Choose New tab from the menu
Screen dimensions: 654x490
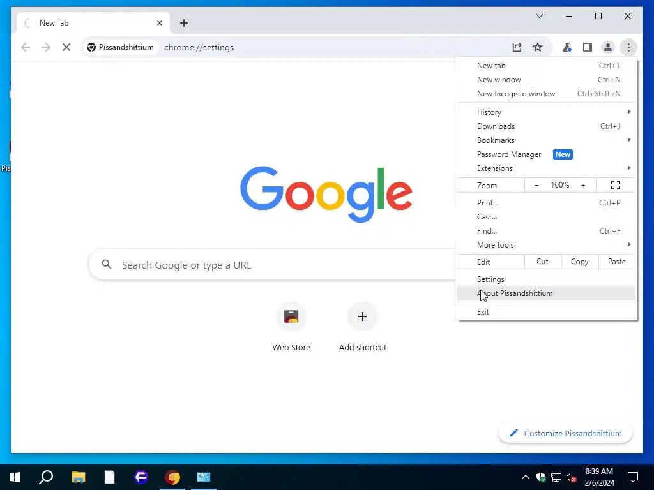(x=546, y=66)
